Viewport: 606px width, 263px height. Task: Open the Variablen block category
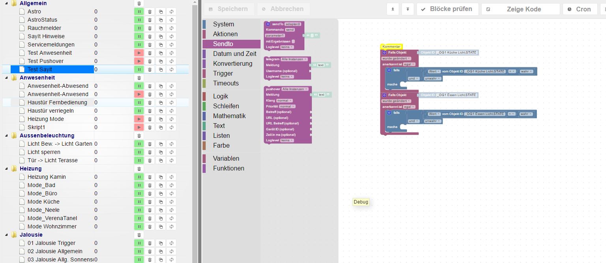click(x=231, y=158)
